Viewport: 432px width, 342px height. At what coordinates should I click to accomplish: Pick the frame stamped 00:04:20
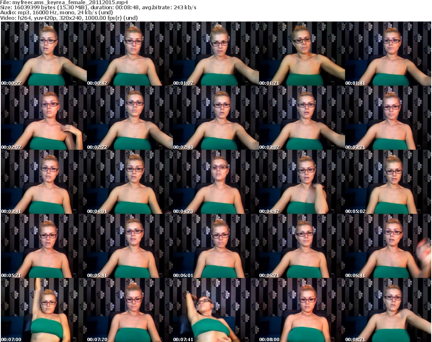pos(216,182)
